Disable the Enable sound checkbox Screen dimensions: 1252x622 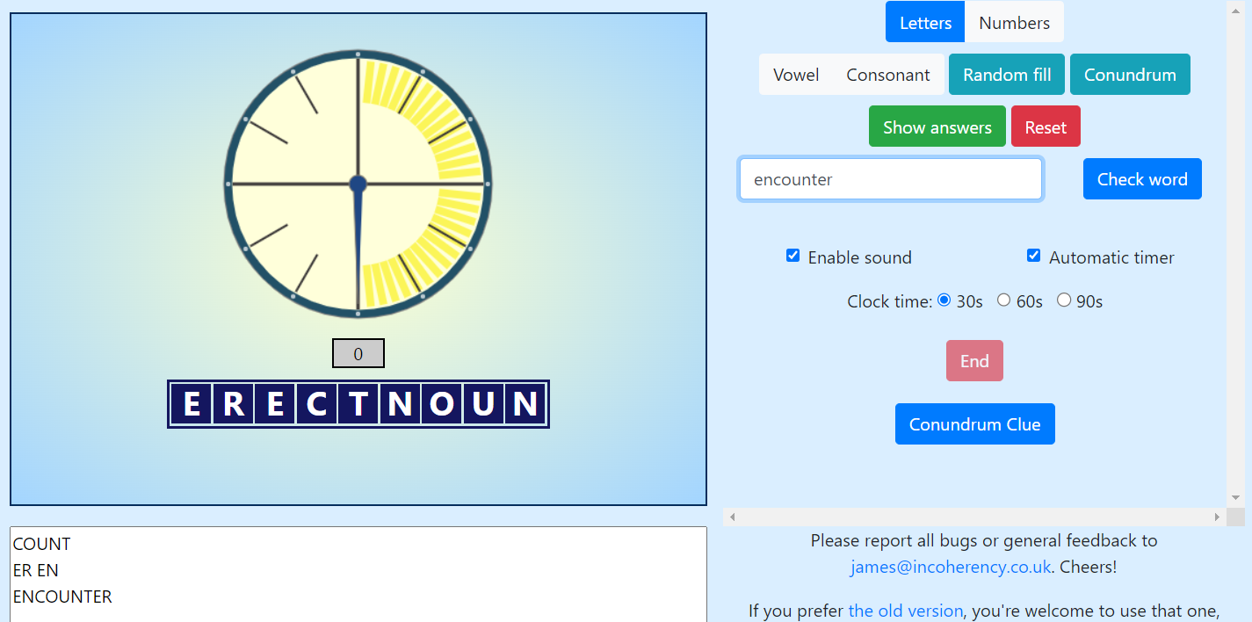(792, 256)
